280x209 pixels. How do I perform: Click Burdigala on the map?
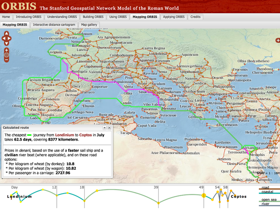79,72
